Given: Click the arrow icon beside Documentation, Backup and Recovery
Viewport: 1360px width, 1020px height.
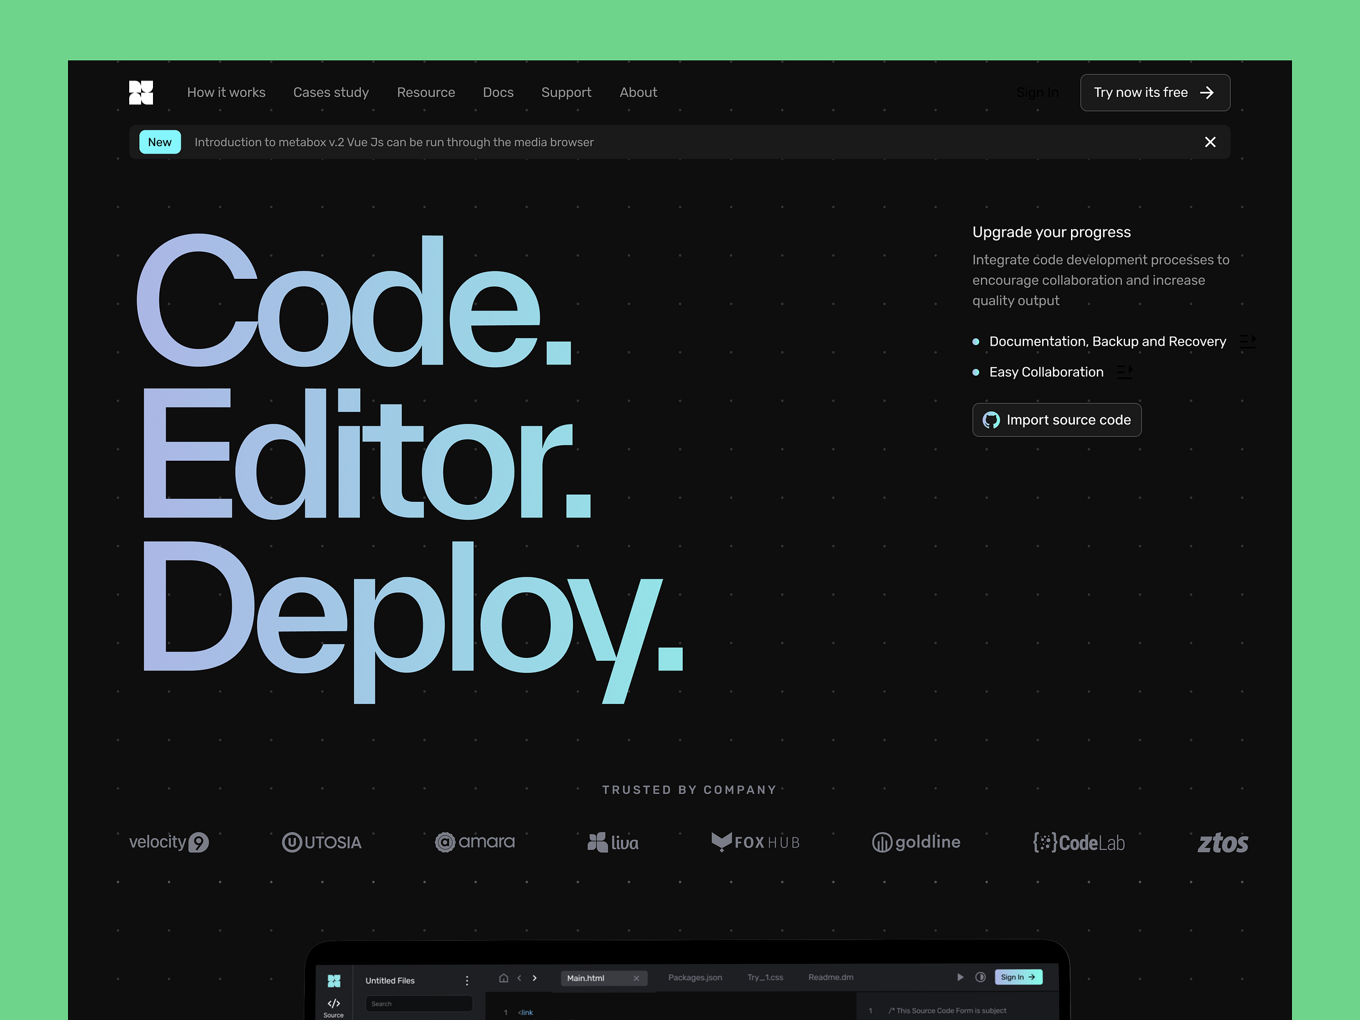Looking at the screenshot, I should pos(1248,341).
